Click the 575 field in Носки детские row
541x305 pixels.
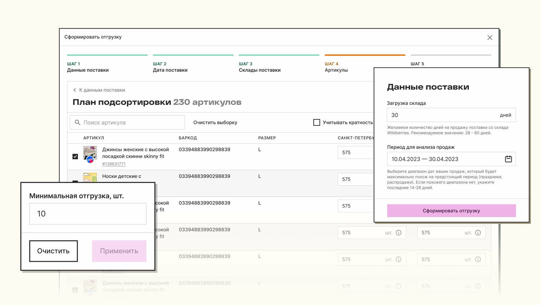(356, 179)
